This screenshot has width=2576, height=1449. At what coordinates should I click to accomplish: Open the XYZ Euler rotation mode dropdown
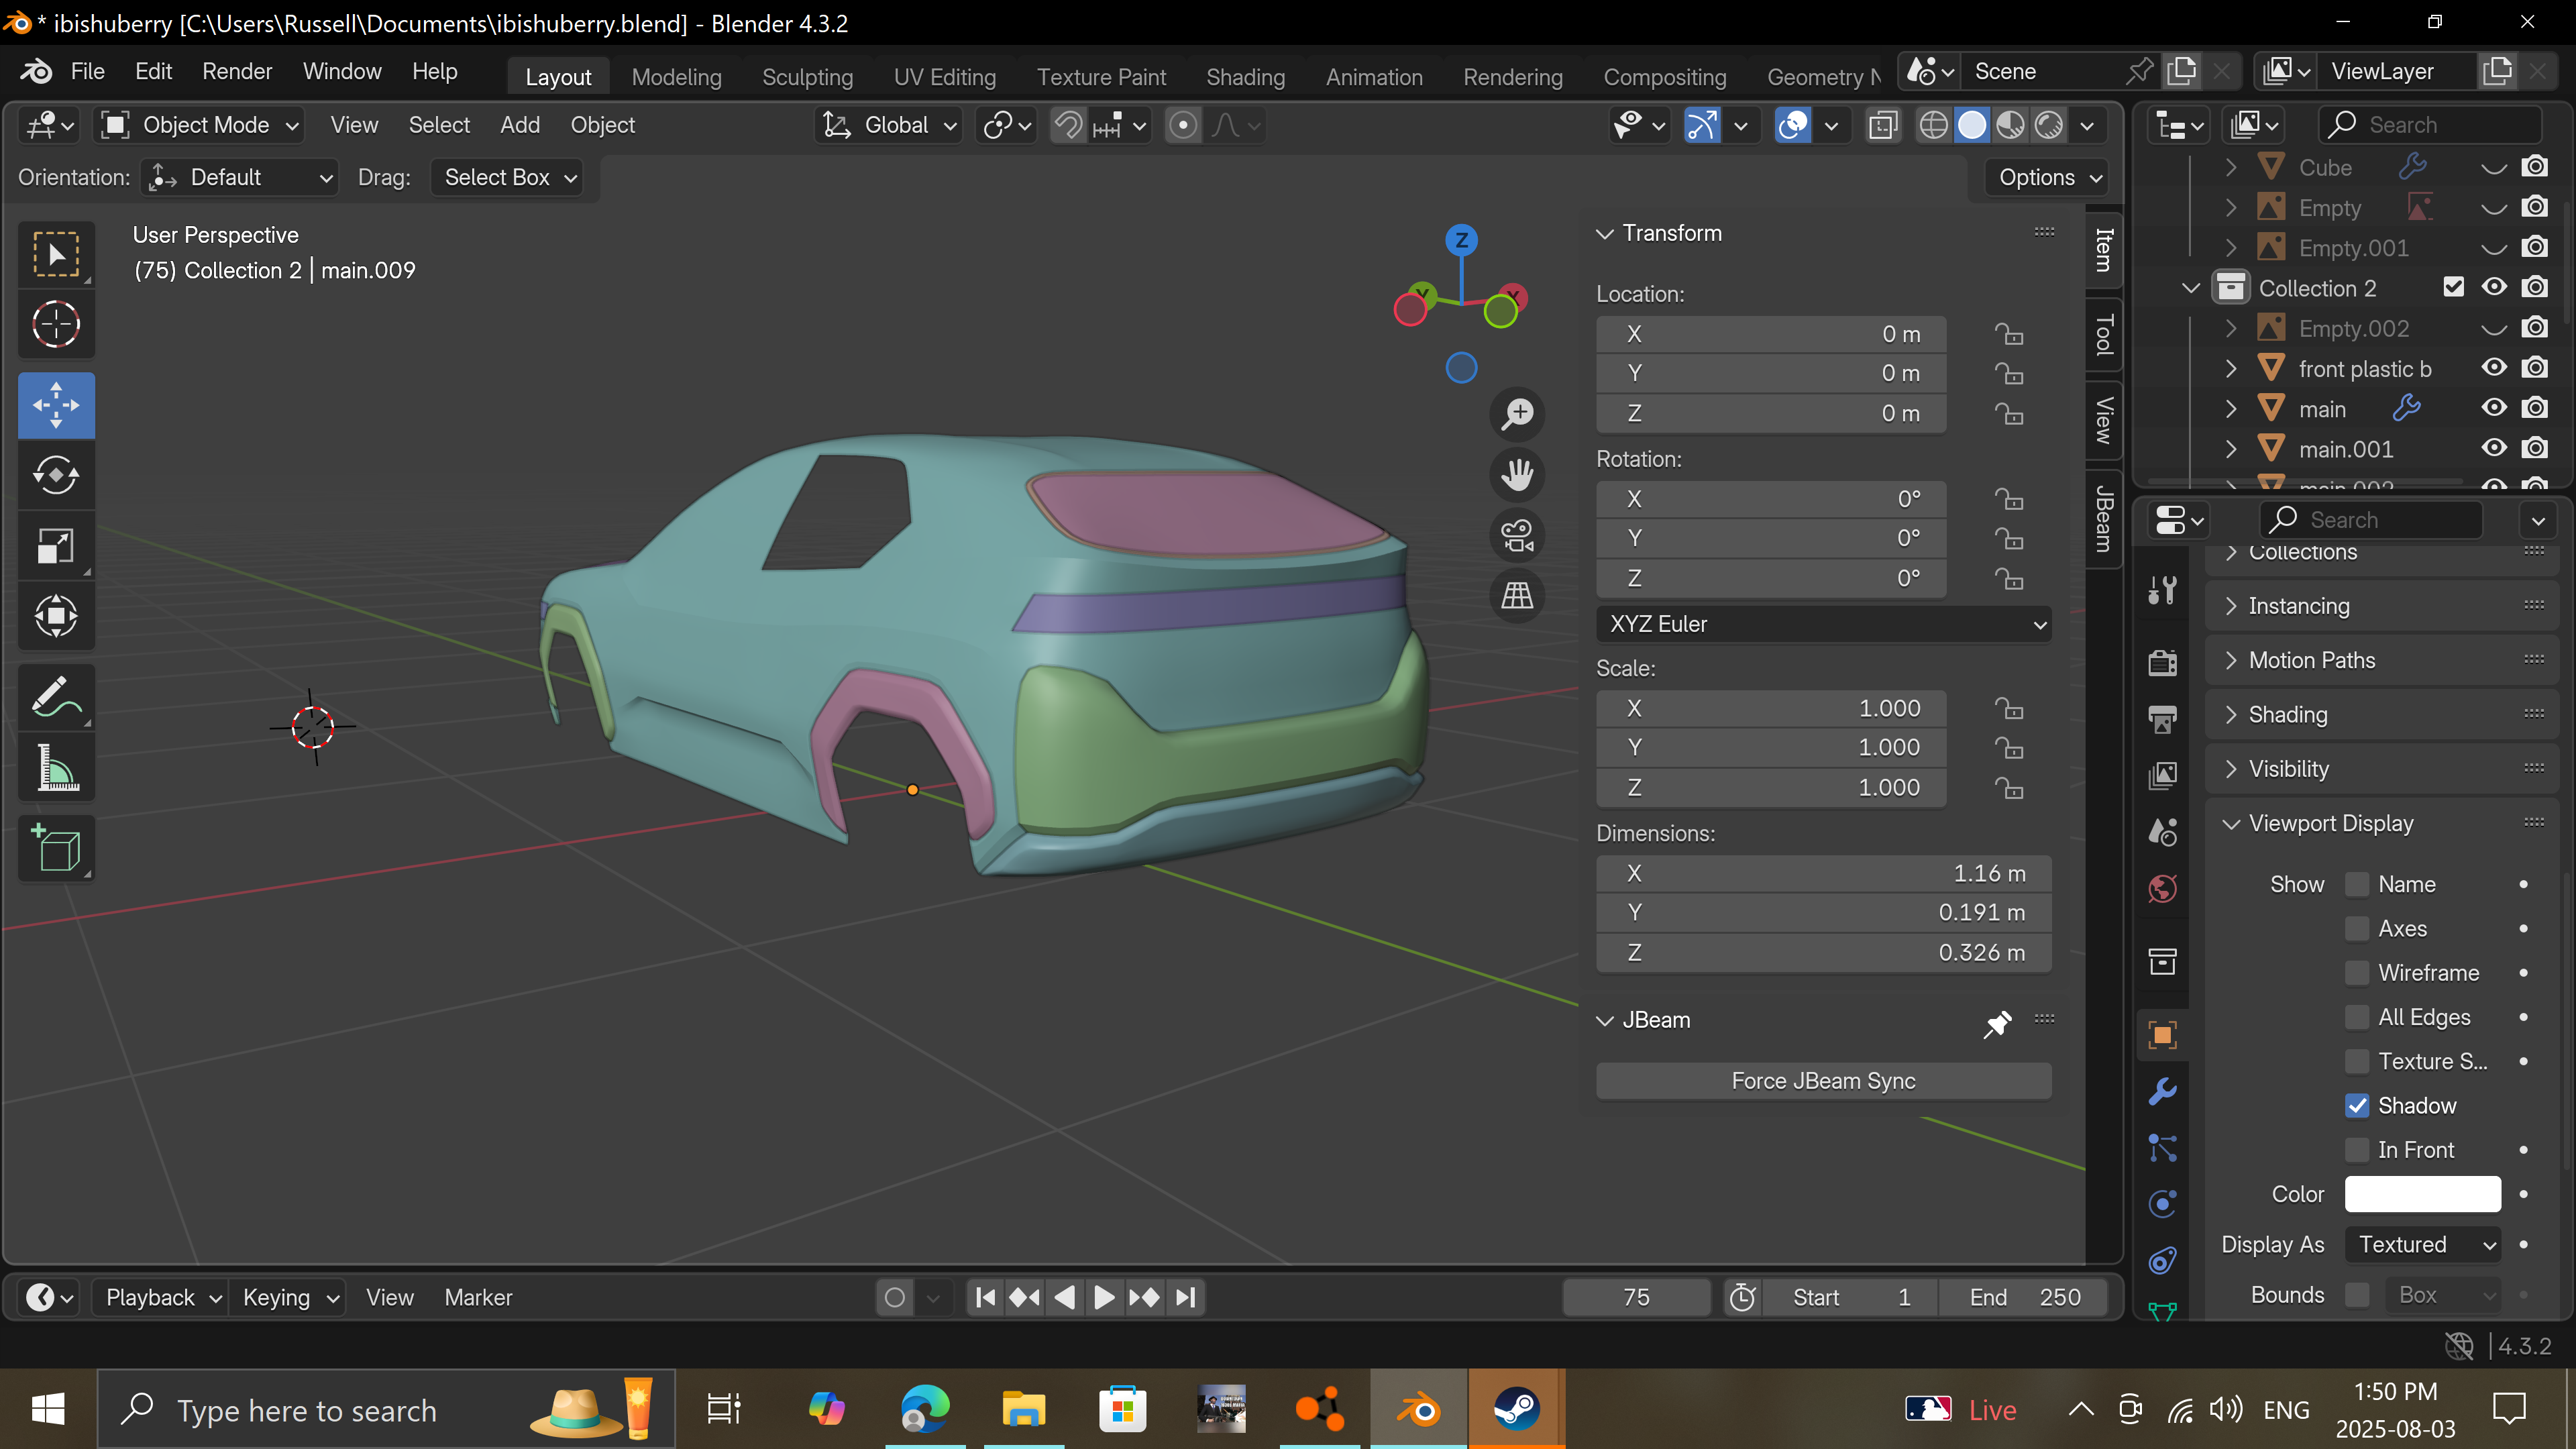pos(1824,624)
